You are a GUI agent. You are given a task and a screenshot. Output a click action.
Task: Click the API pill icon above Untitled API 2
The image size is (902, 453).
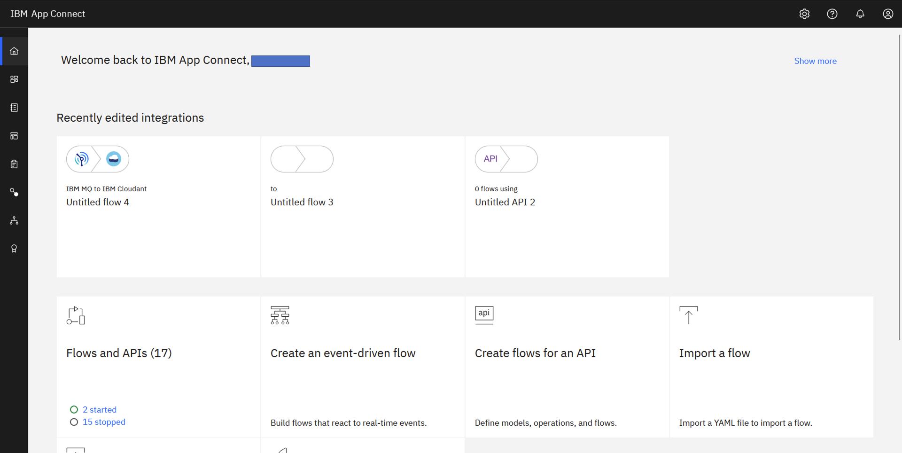[506, 159]
